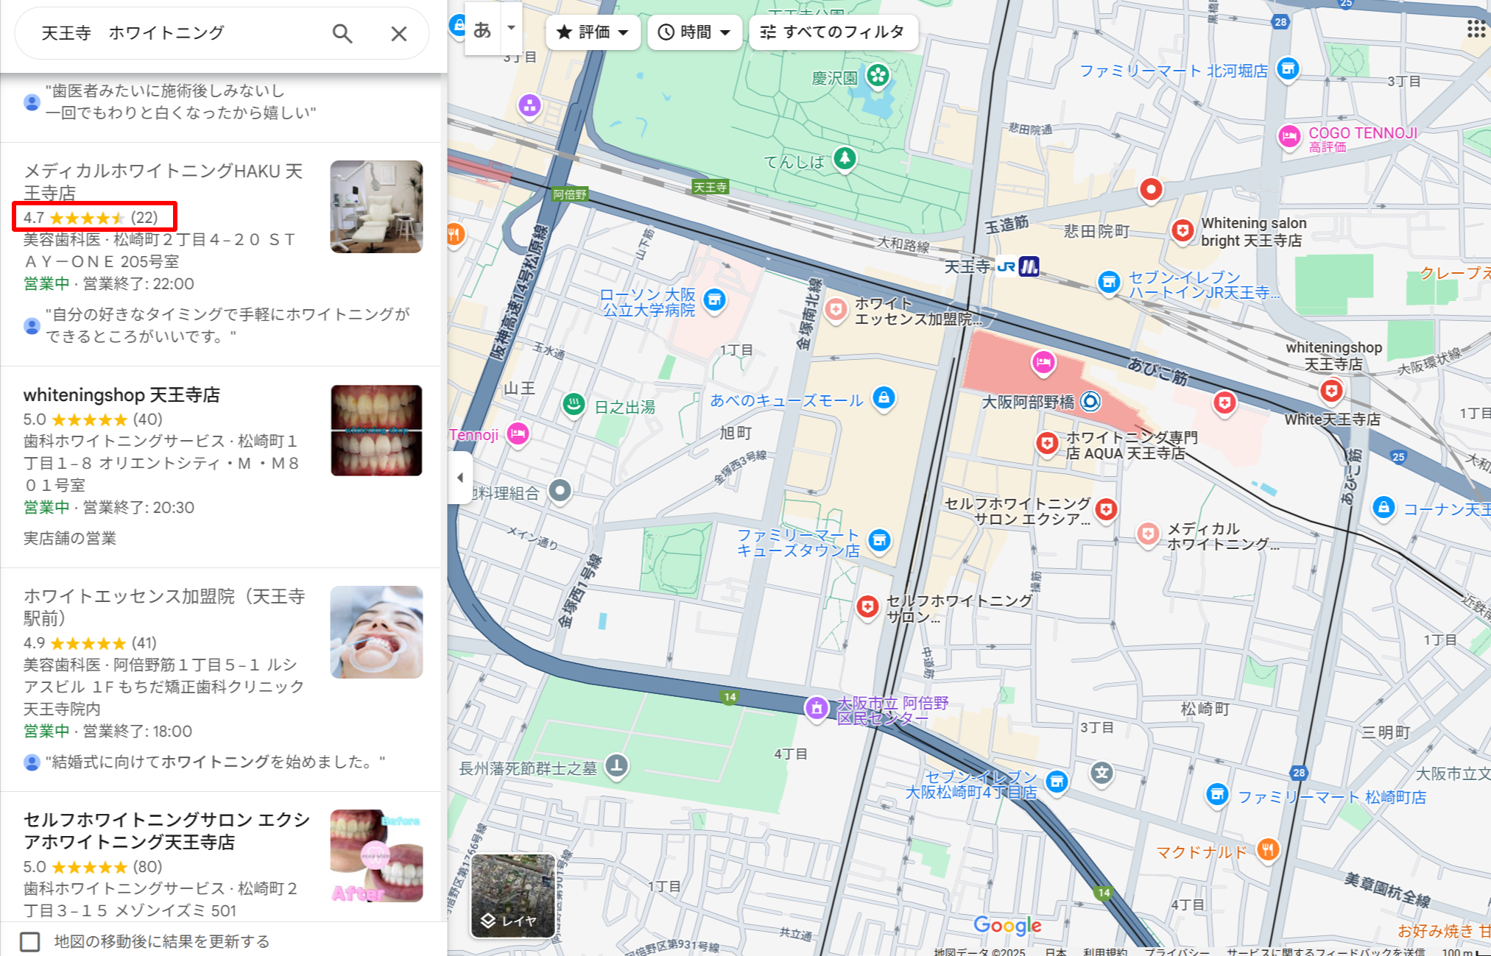Viewport: 1491px width, 956px height.
Task: Click review quote 自分の好きなタイミングで
Action: pyautogui.click(x=228, y=325)
